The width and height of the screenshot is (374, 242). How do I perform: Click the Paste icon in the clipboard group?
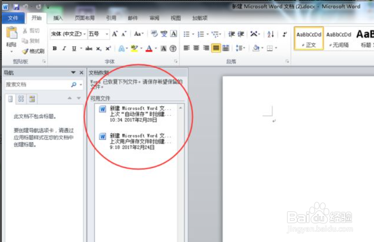(11, 33)
